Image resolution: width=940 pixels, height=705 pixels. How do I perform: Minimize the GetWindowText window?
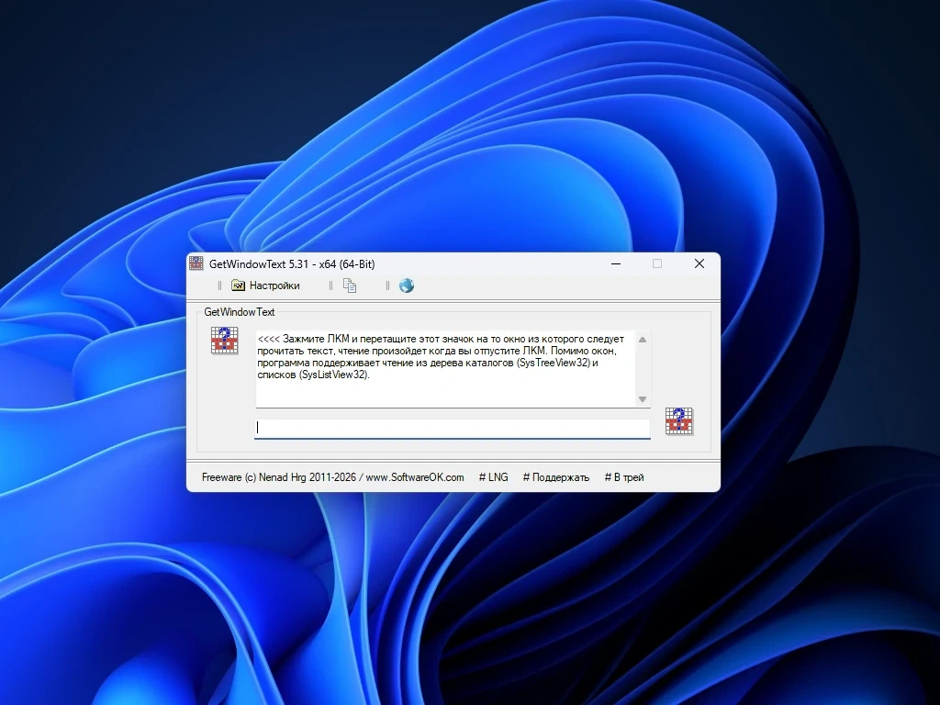pos(616,263)
